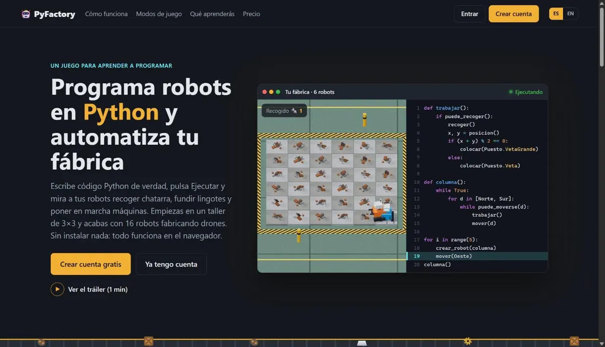Screen dimensions: 605x347
Task: Click Crear cuenta in the header
Action: point(513,14)
